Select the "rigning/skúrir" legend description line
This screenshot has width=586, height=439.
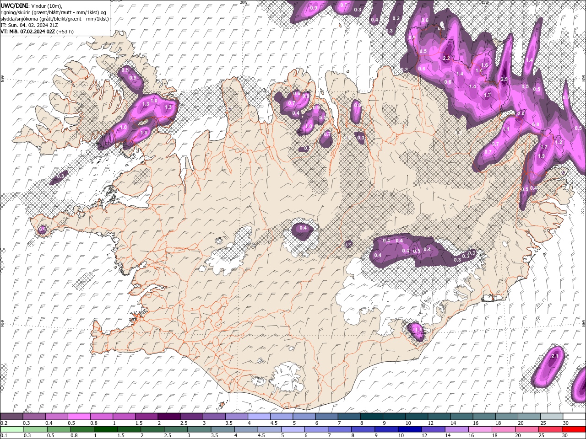tap(54, 12)
